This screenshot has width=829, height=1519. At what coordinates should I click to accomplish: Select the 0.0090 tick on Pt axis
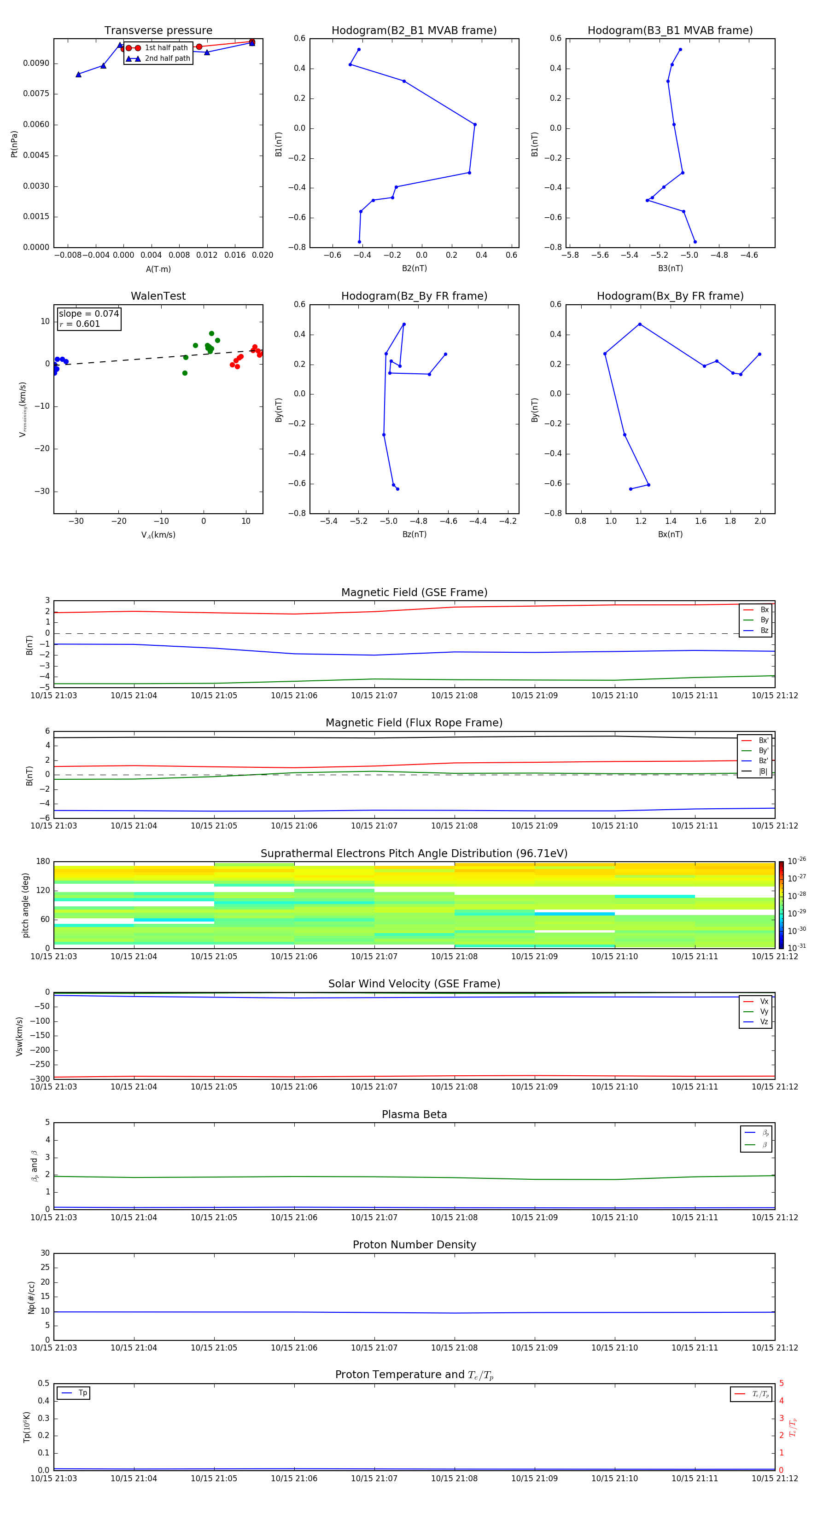(36, 63)
